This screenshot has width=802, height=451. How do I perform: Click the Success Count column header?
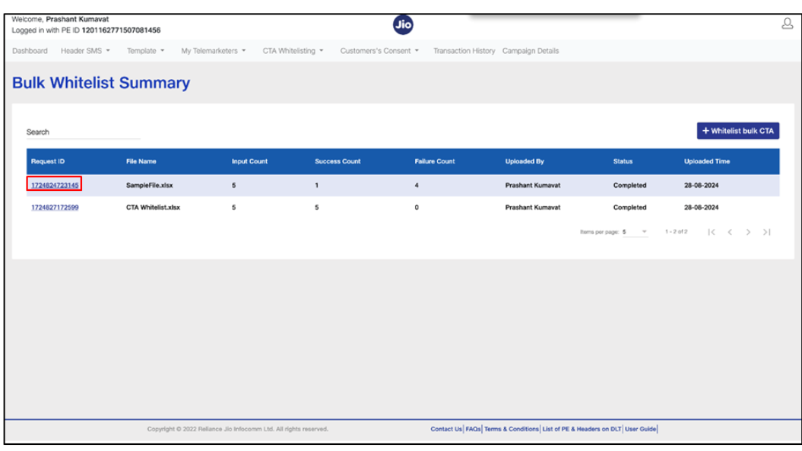[x=338, y=161]
